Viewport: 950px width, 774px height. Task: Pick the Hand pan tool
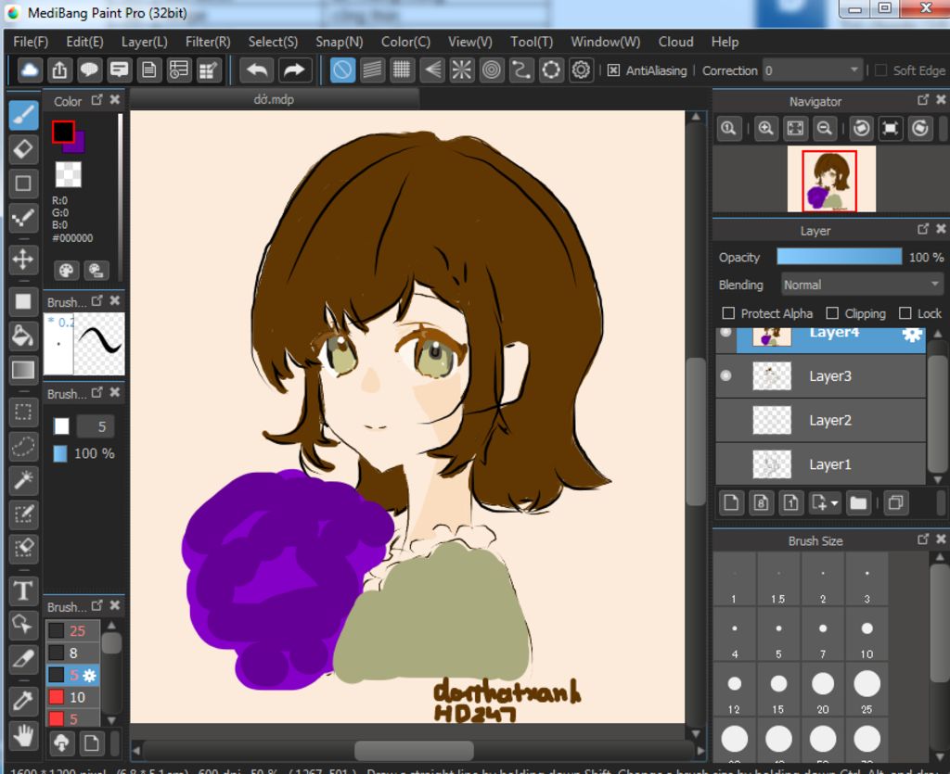[23, 737]
